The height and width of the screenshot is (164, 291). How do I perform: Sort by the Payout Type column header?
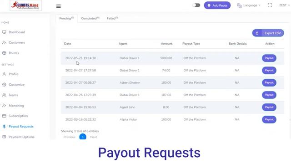point(191,44)
